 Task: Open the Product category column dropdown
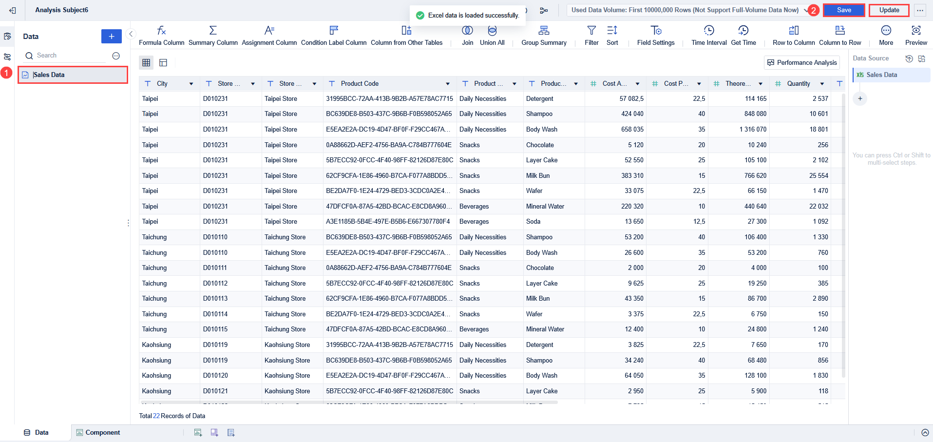tap(514, 84)
